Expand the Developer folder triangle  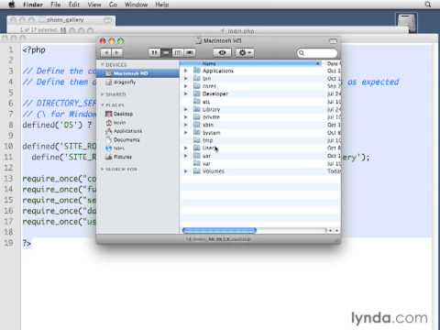coord(185,93)
